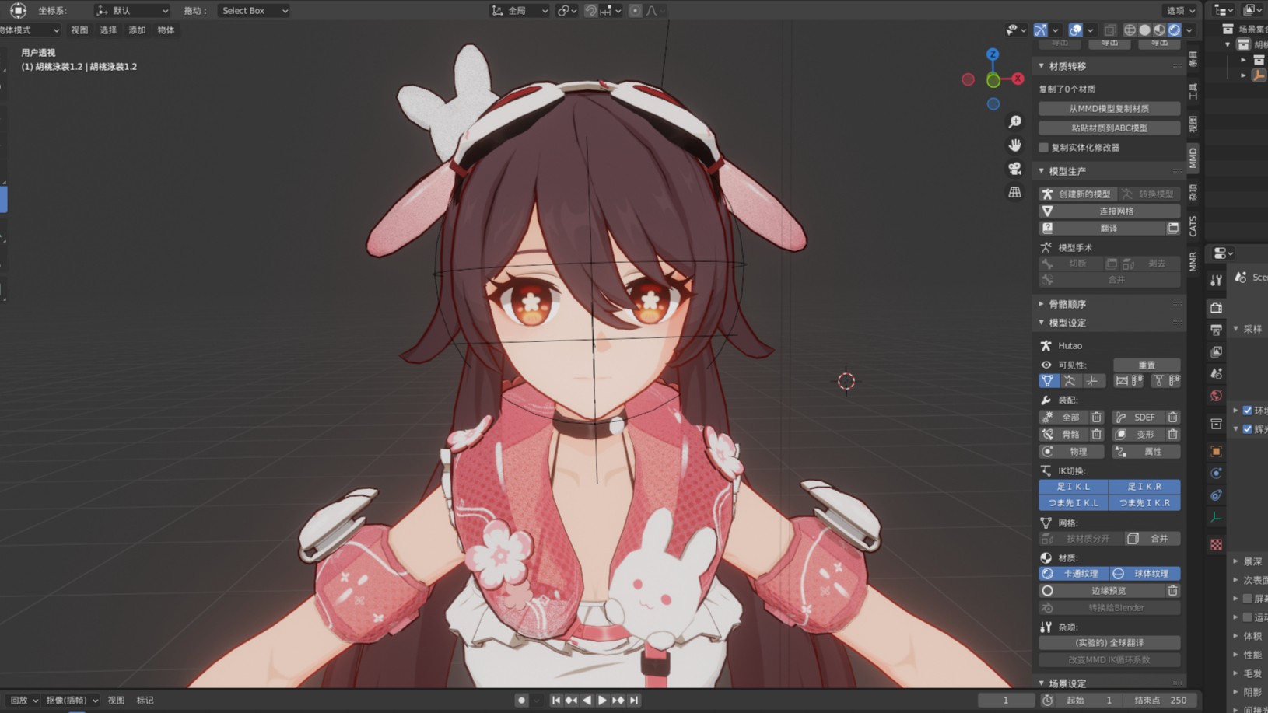Open the 添加 menu in header
The width and height of the screenshot is (1268, 713).
(x=137, y=30)
